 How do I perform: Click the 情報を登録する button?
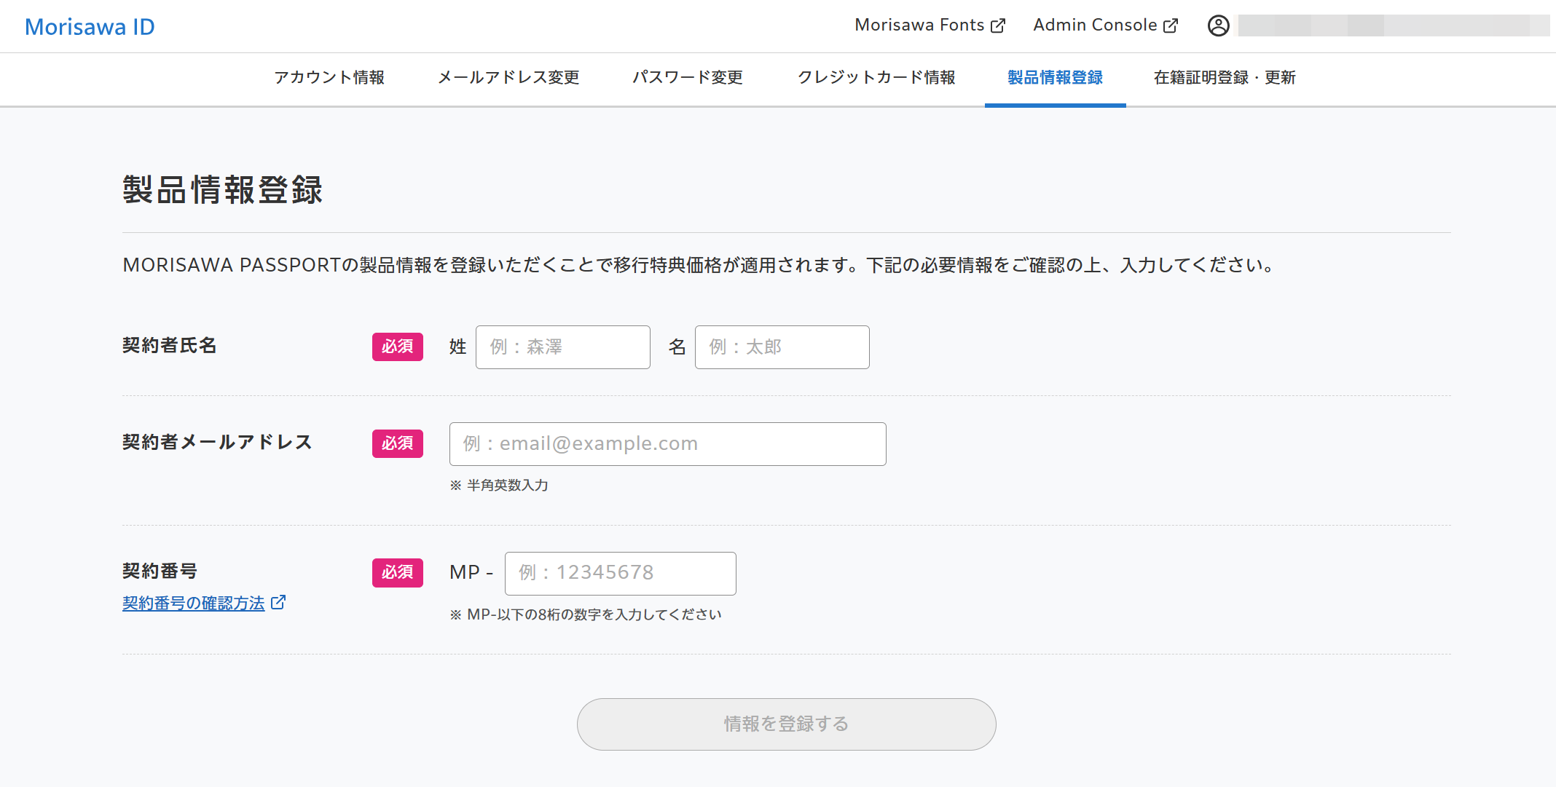point(786,724)
